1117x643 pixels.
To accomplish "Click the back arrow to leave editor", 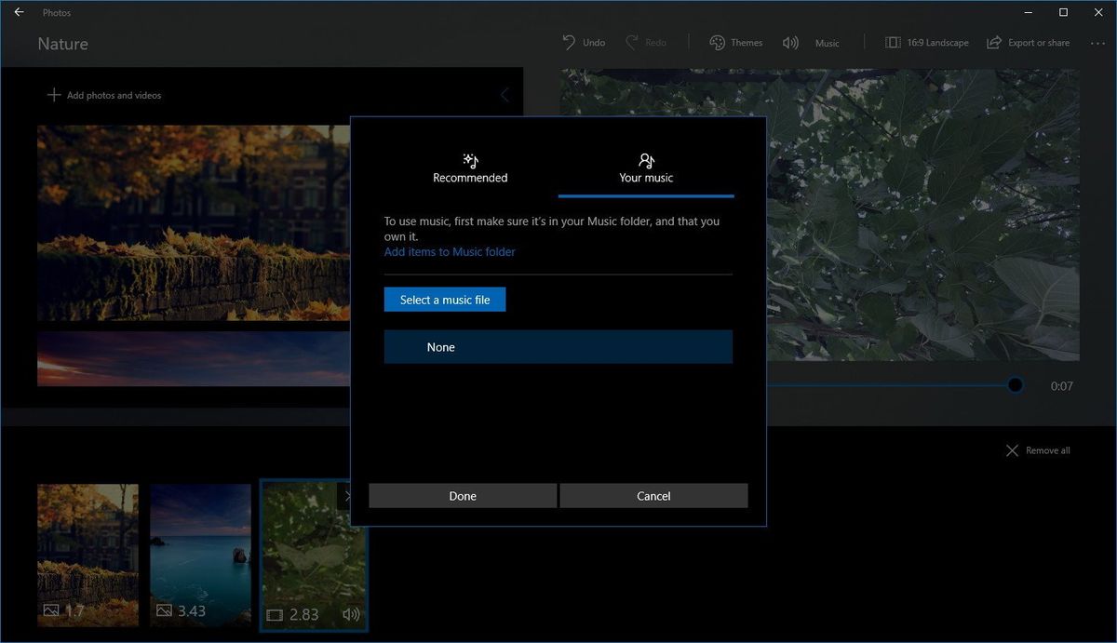I will point(18,12).
